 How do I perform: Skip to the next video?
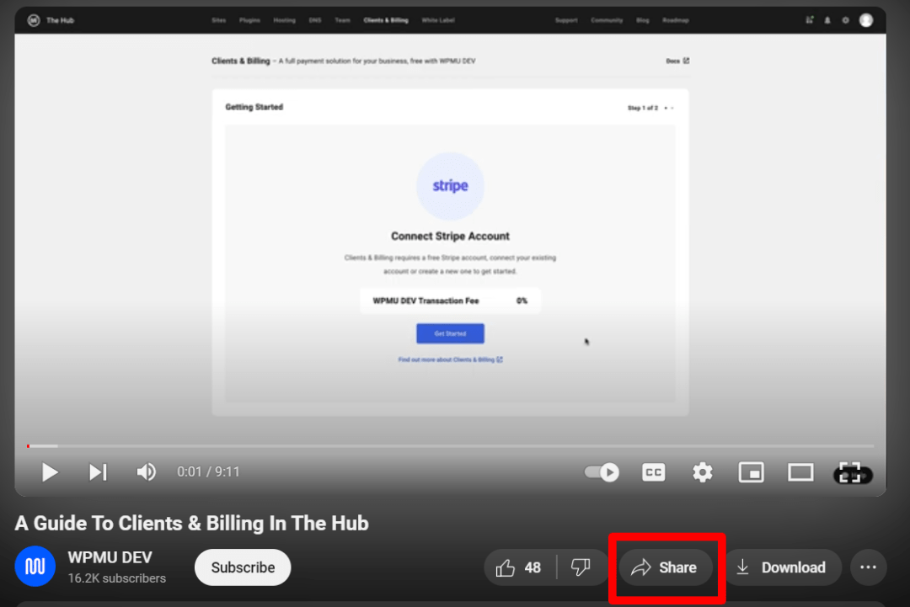[98, 472]
